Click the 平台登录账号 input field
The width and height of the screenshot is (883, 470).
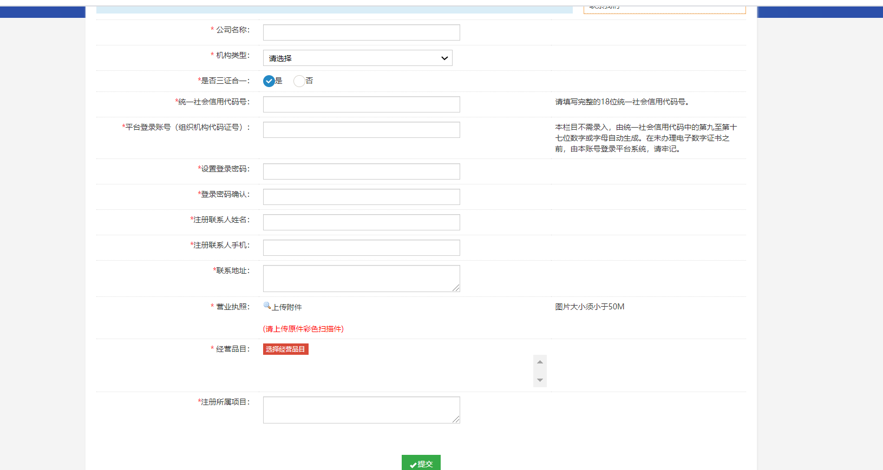(361, 130)
